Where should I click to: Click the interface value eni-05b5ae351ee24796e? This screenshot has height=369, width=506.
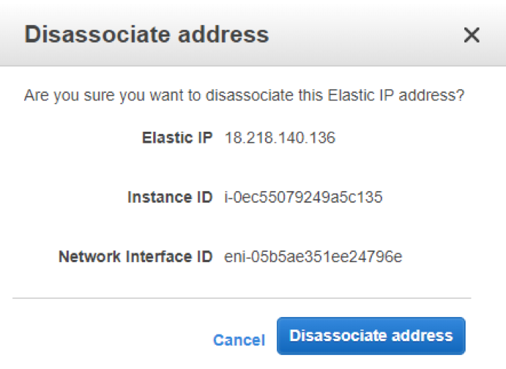tap(313, 257)
